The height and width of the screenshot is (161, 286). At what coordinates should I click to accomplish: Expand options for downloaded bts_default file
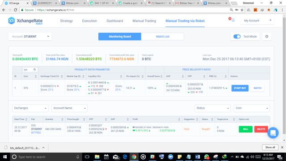click(43, 148)
